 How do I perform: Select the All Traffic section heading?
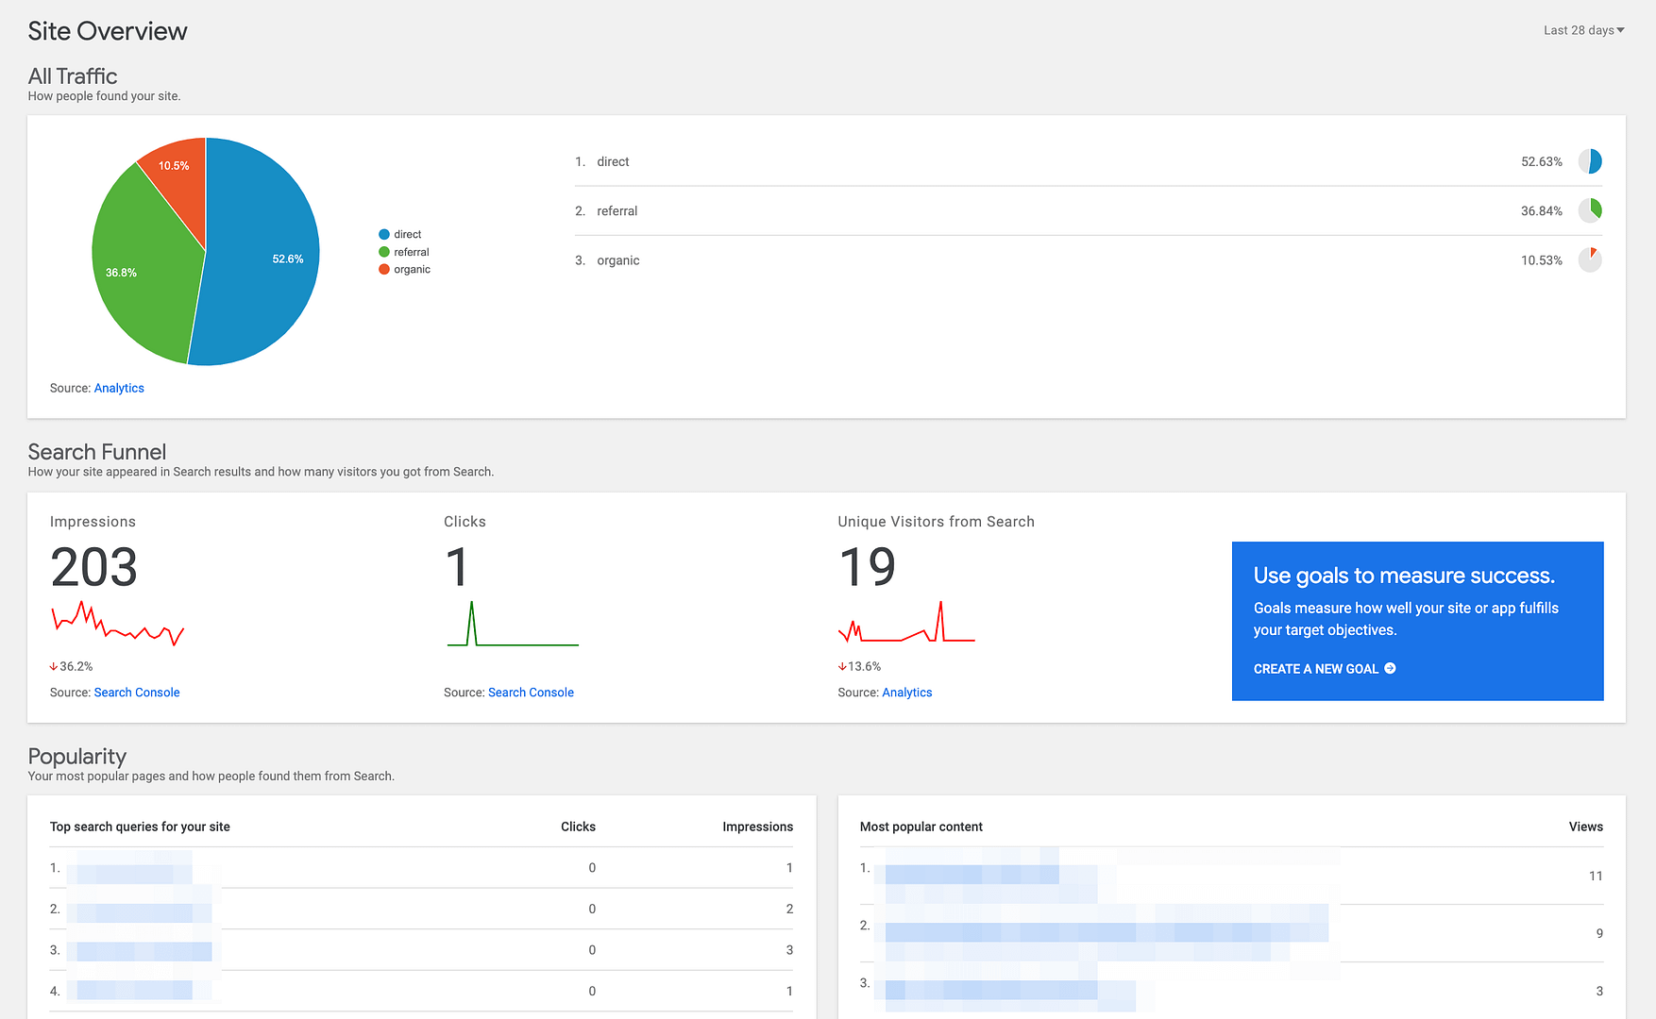coord(73,76)
